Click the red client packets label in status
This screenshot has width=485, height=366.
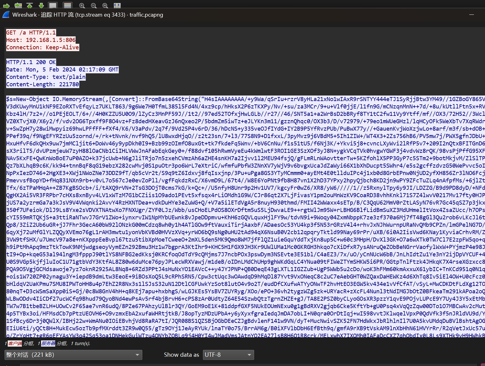[15, 343]
